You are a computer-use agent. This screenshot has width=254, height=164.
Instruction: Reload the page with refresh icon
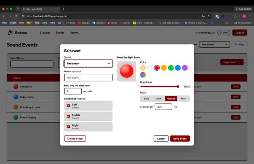coord(16,16)
